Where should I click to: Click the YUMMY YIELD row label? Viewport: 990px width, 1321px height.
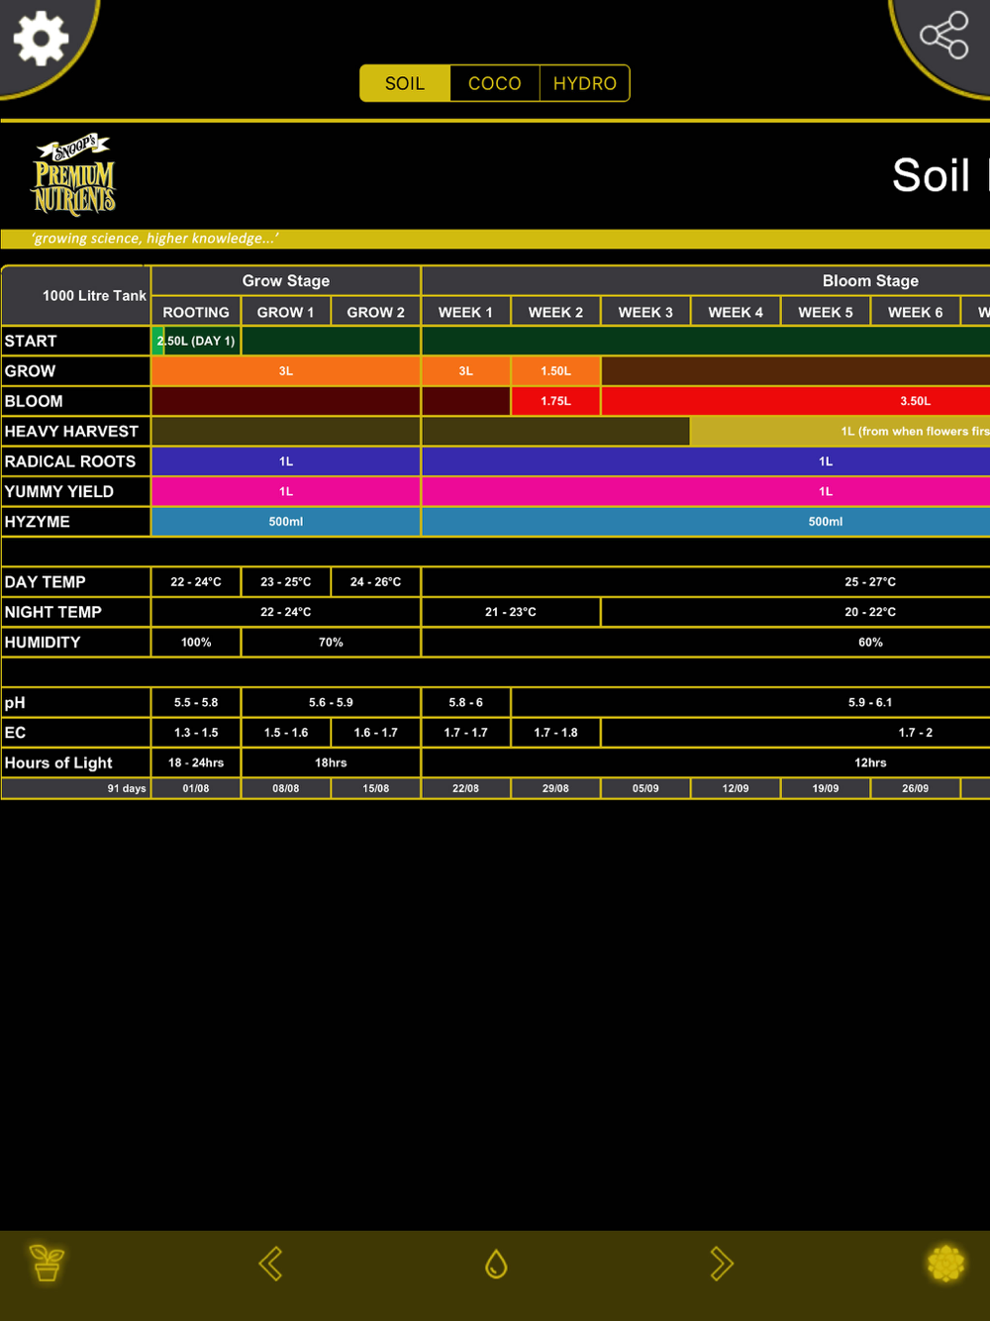(x=76, y=492)
